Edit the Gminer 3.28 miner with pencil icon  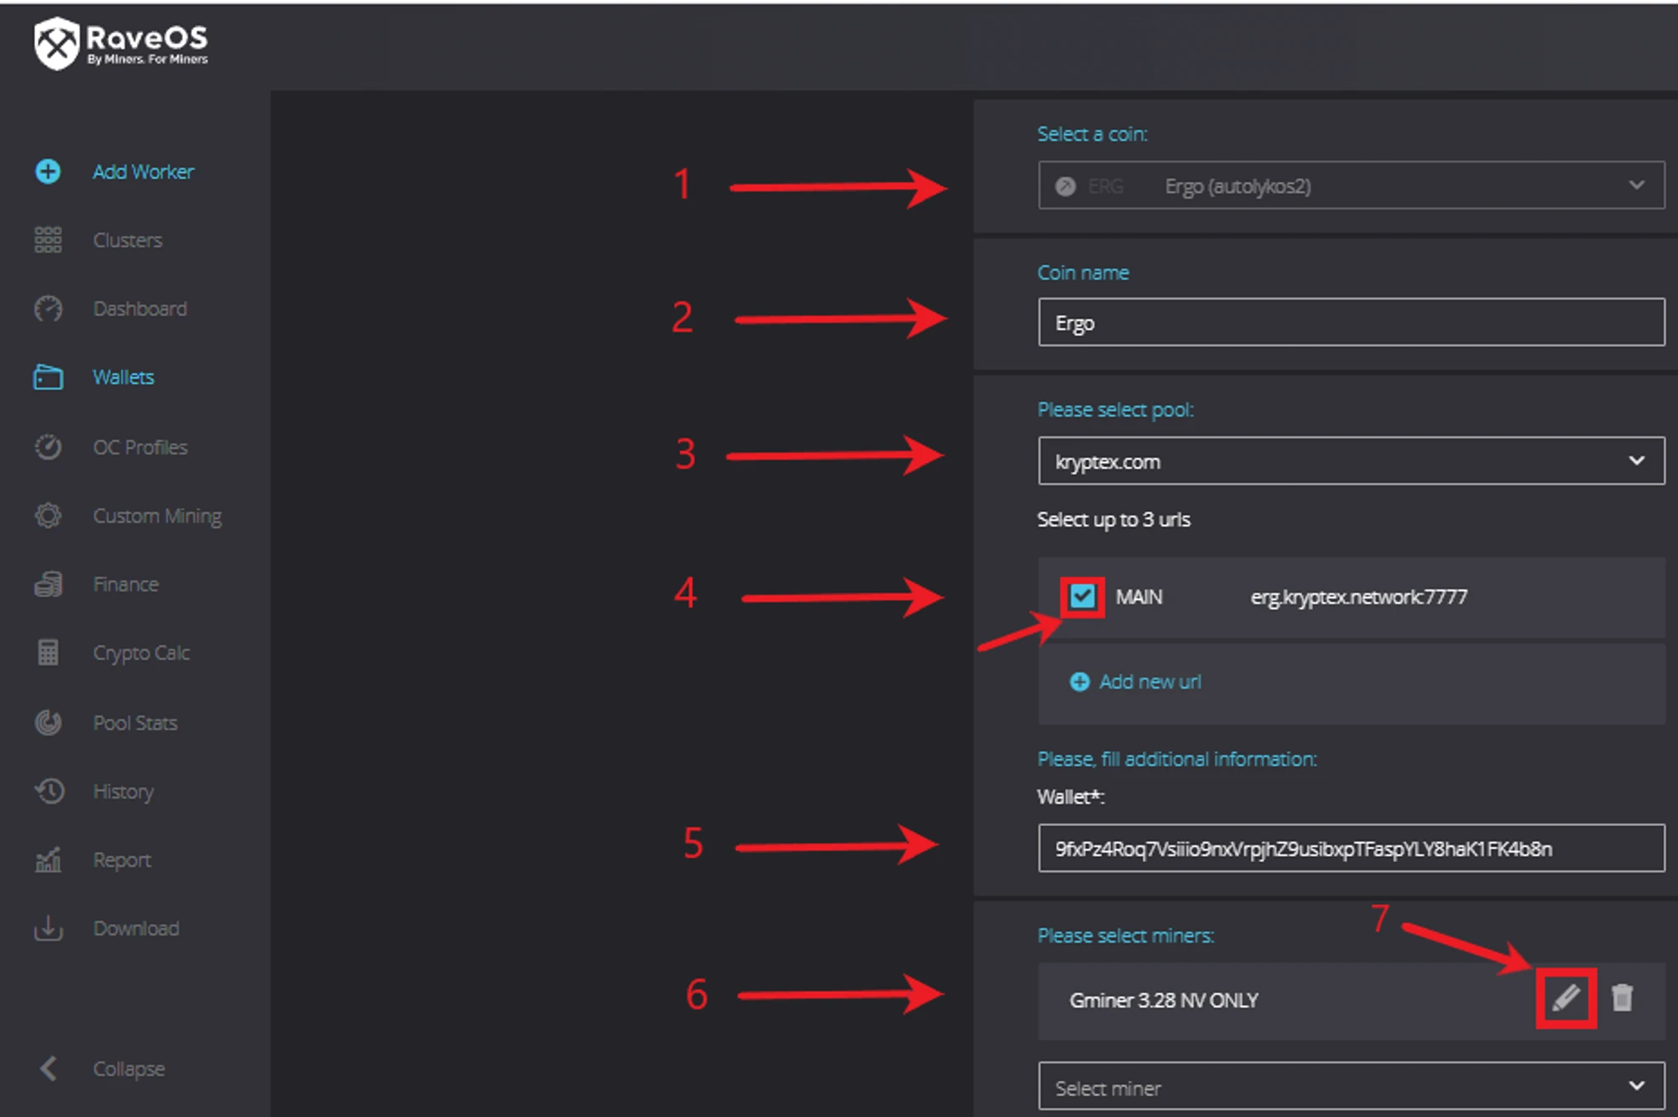click(1565, 998)
